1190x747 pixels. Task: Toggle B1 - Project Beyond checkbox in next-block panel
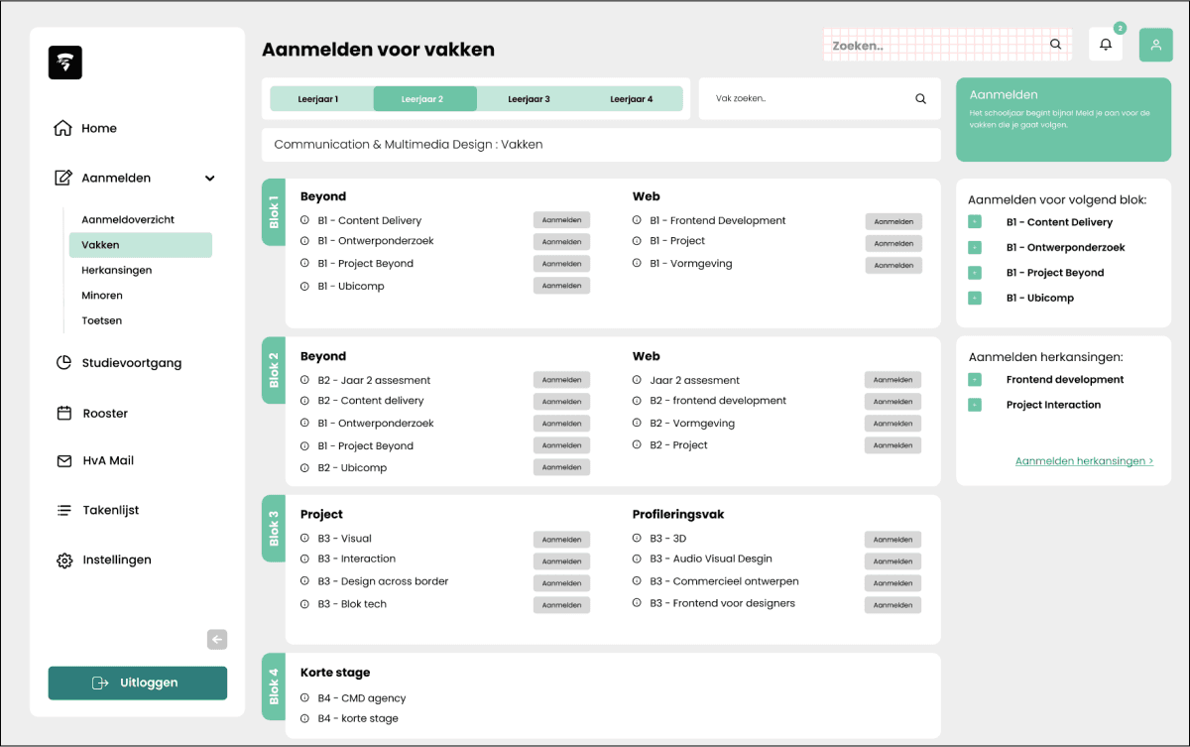975,273
